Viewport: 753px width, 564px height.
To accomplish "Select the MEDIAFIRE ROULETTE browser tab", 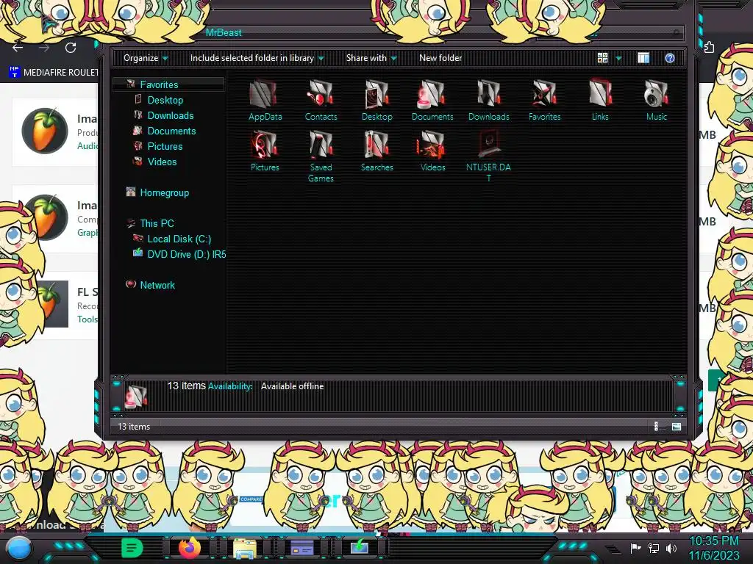I will pyautogui.click(x=53, y=73).
